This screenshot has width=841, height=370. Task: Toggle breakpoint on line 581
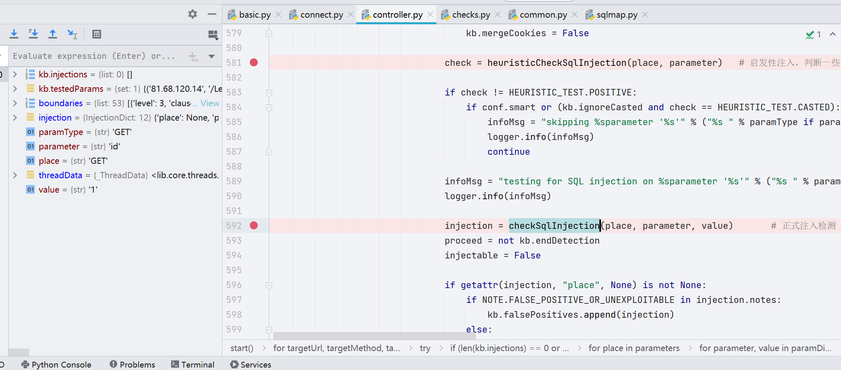[254, 63]
